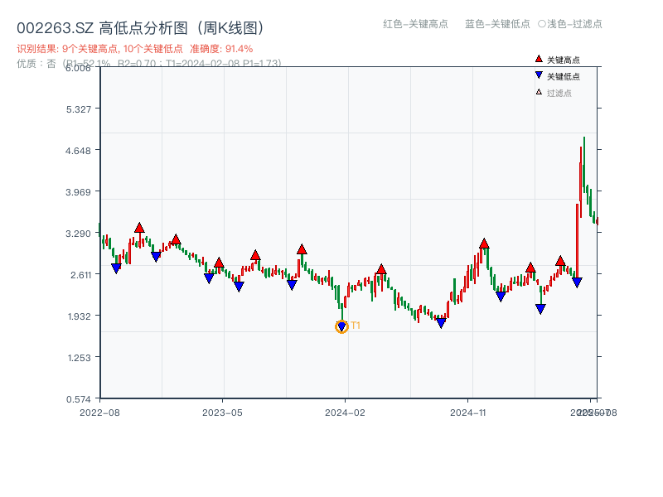Click the 2022-08 x-axis date label

[x=99, y=413]
